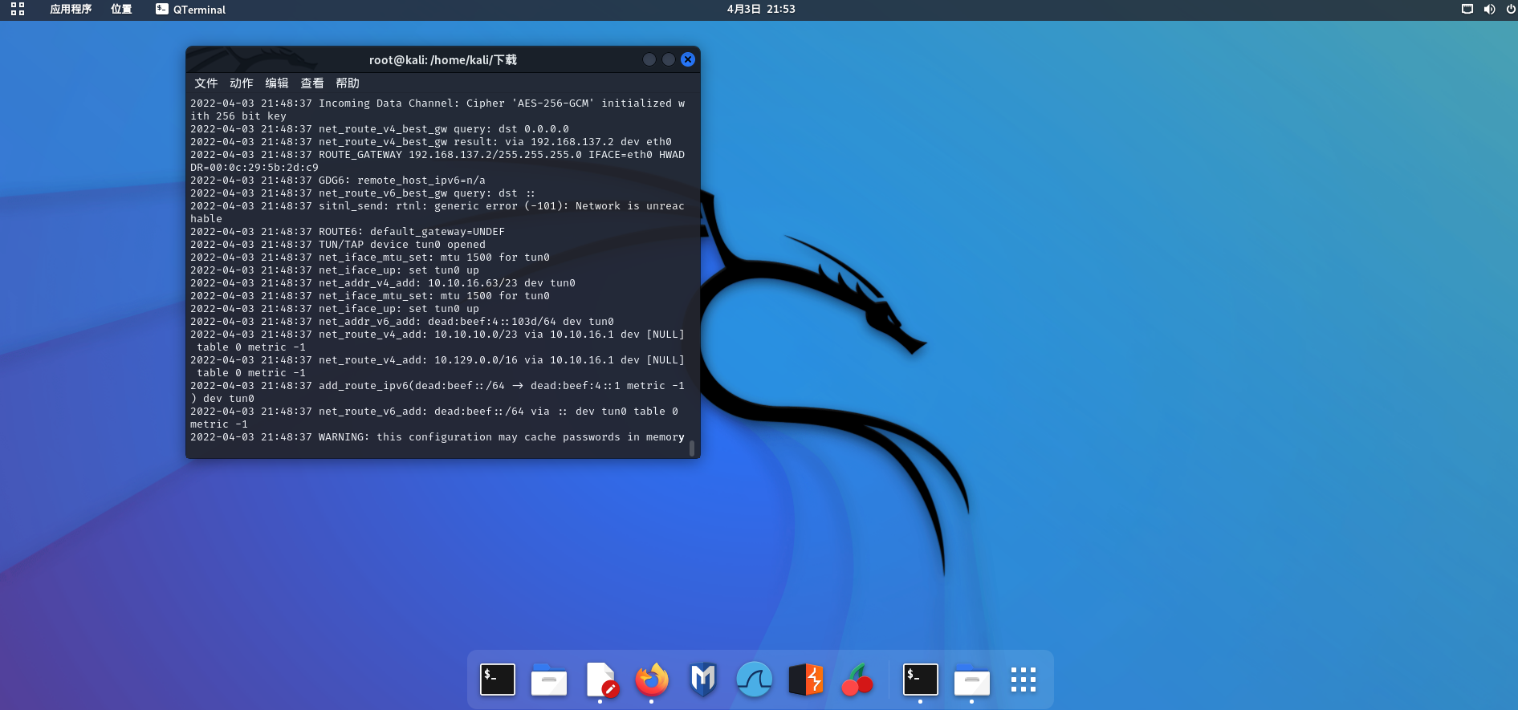Viewport: 1518px width, 710px height.
Task: Click the 'net_route_v4_best_gw query: dst 0.0.0.0' line
Action: click(x=380, y=129)
